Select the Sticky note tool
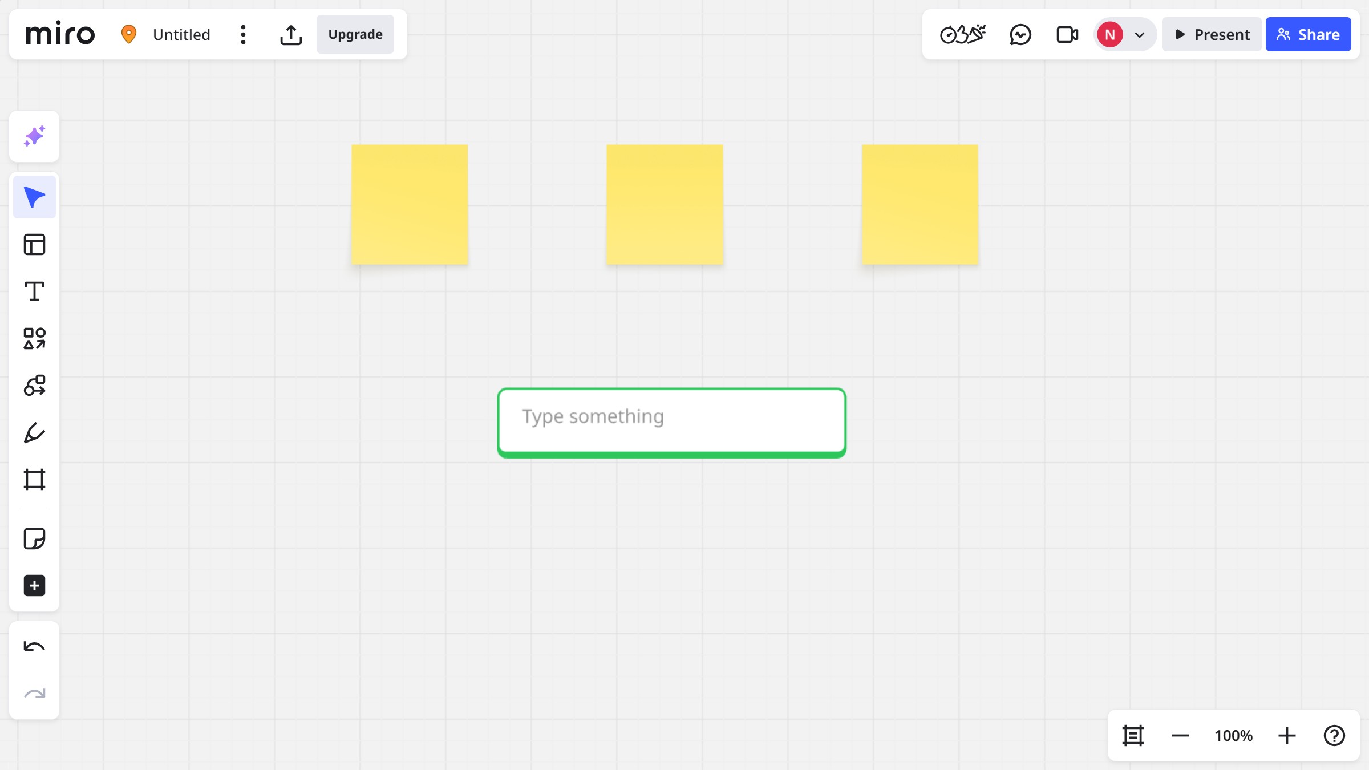The height and width of the screenshot is (770, 1369). pyautogui.click(x=34, y=538)
